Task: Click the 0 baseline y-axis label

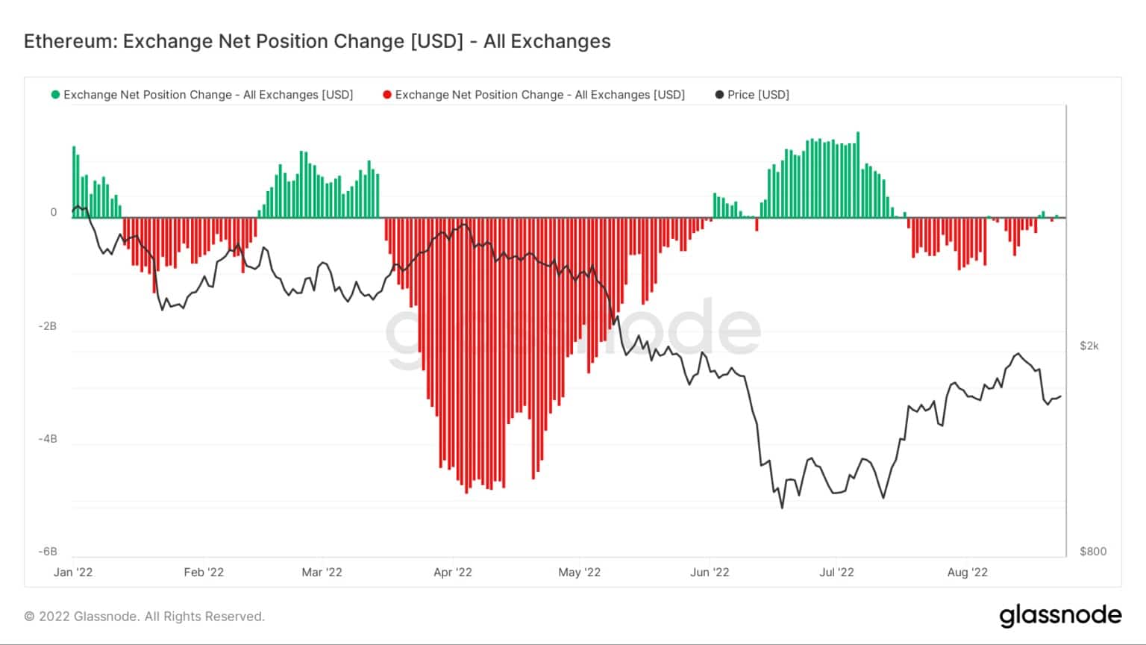Action: coord(54,212)
